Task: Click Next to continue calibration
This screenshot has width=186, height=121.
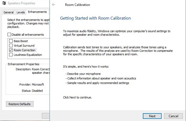Action: tap(152, 116)
